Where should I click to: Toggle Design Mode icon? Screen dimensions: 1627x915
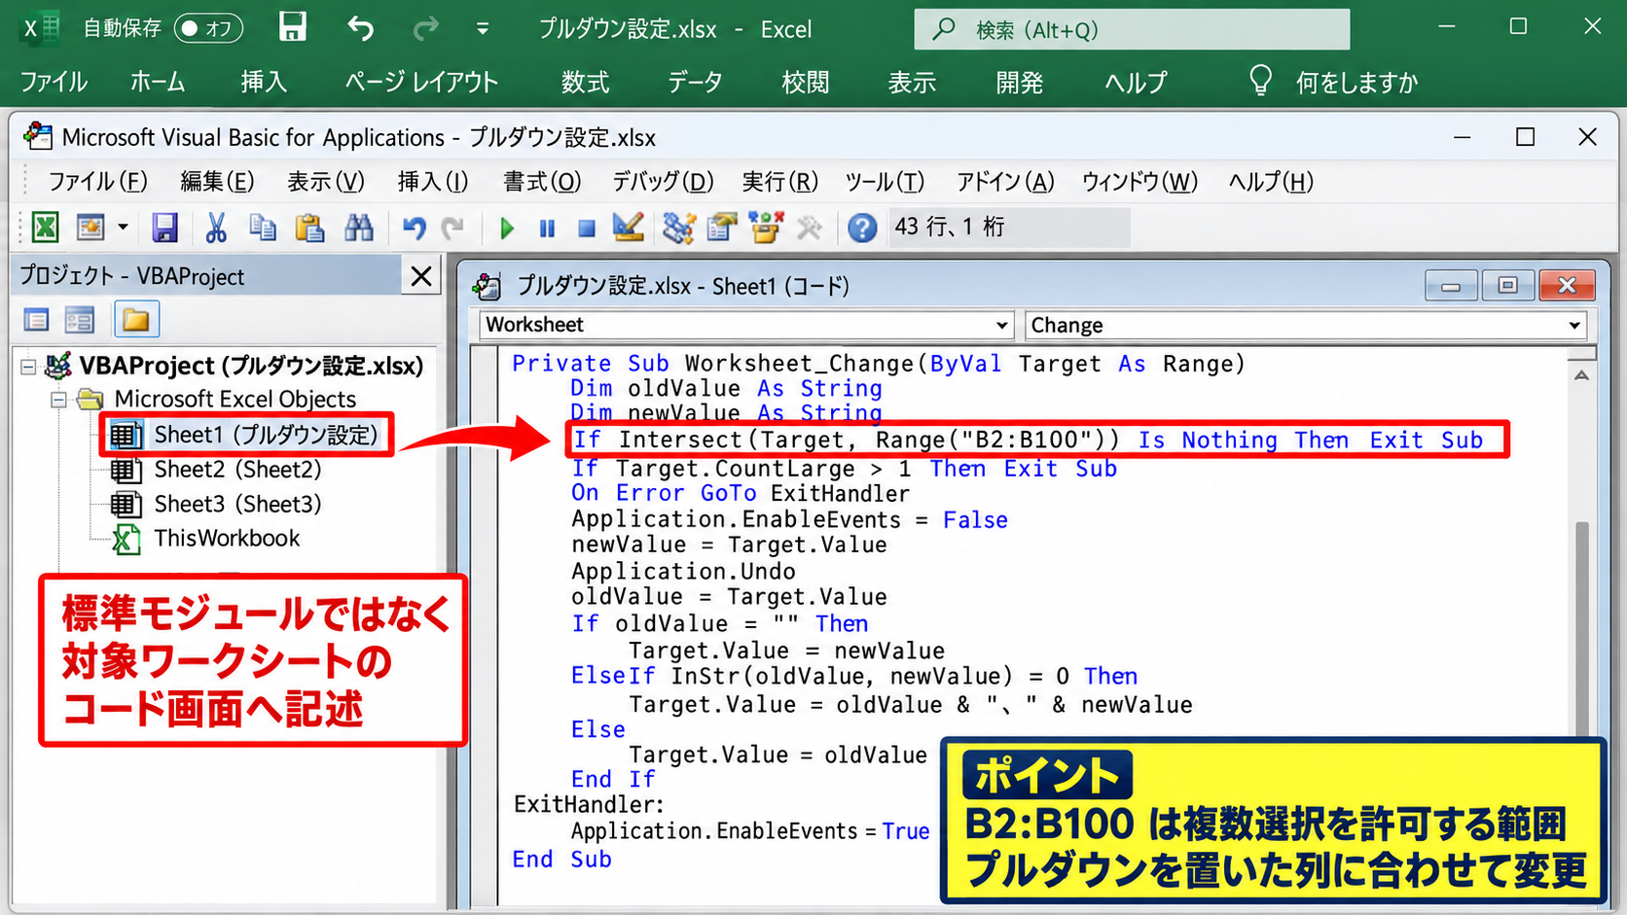click(x=629, y=228)
